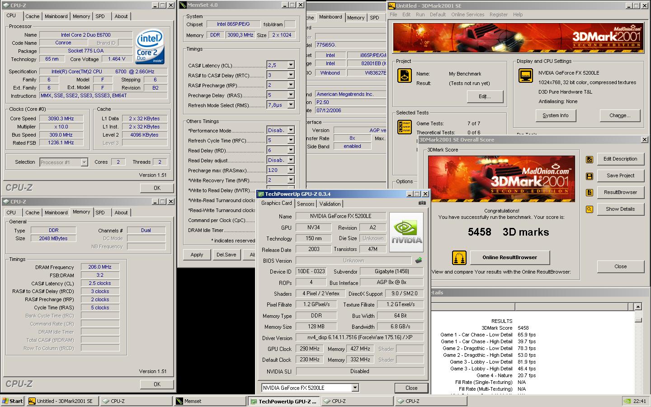Click Del.Save in MemSet

(226, 255)
